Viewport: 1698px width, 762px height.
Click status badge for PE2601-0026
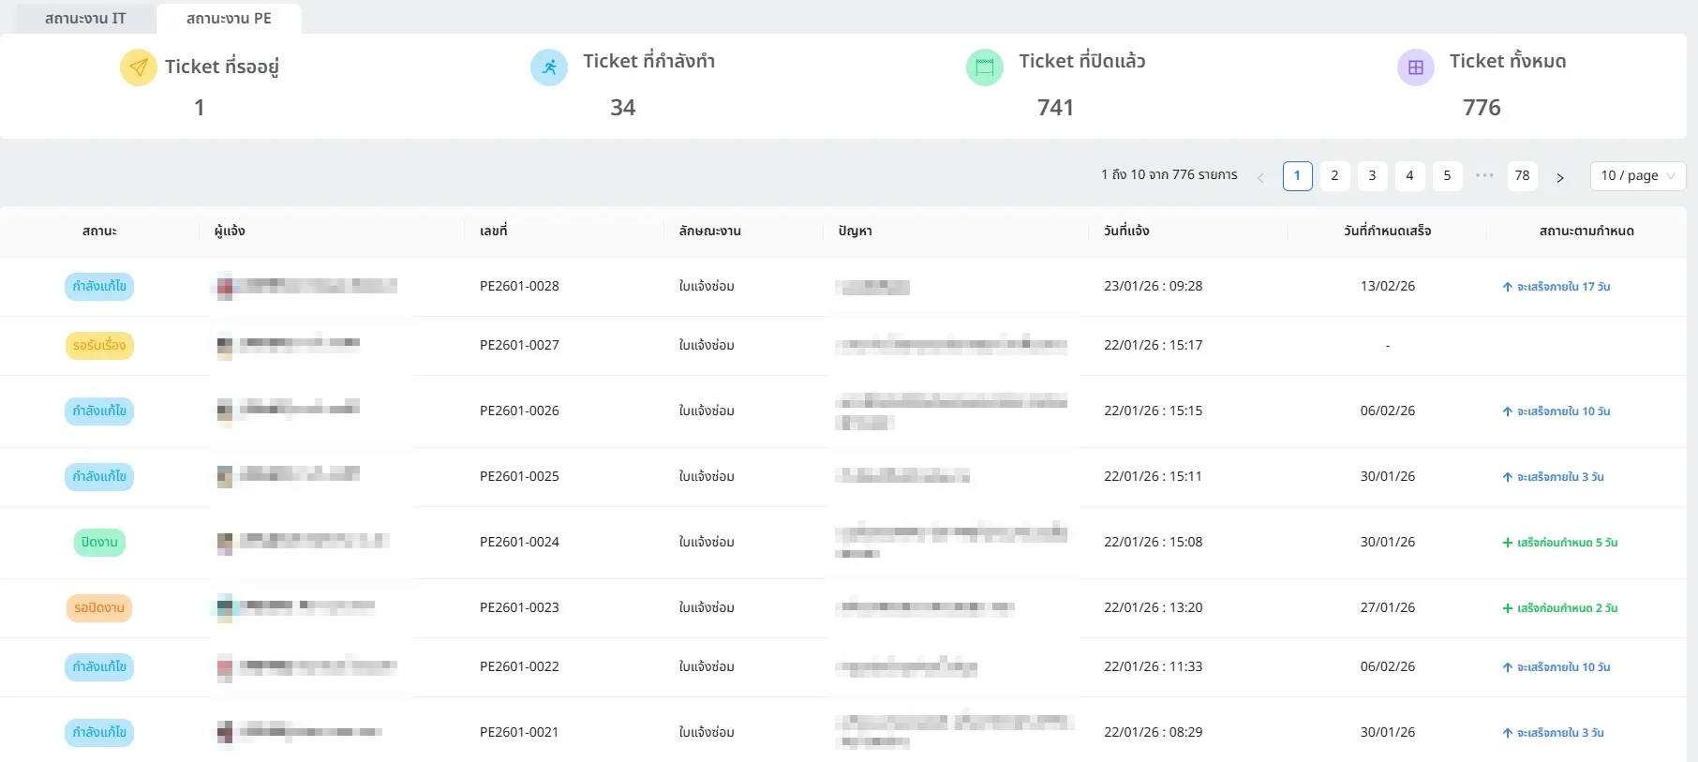click(x=99, y=411)
